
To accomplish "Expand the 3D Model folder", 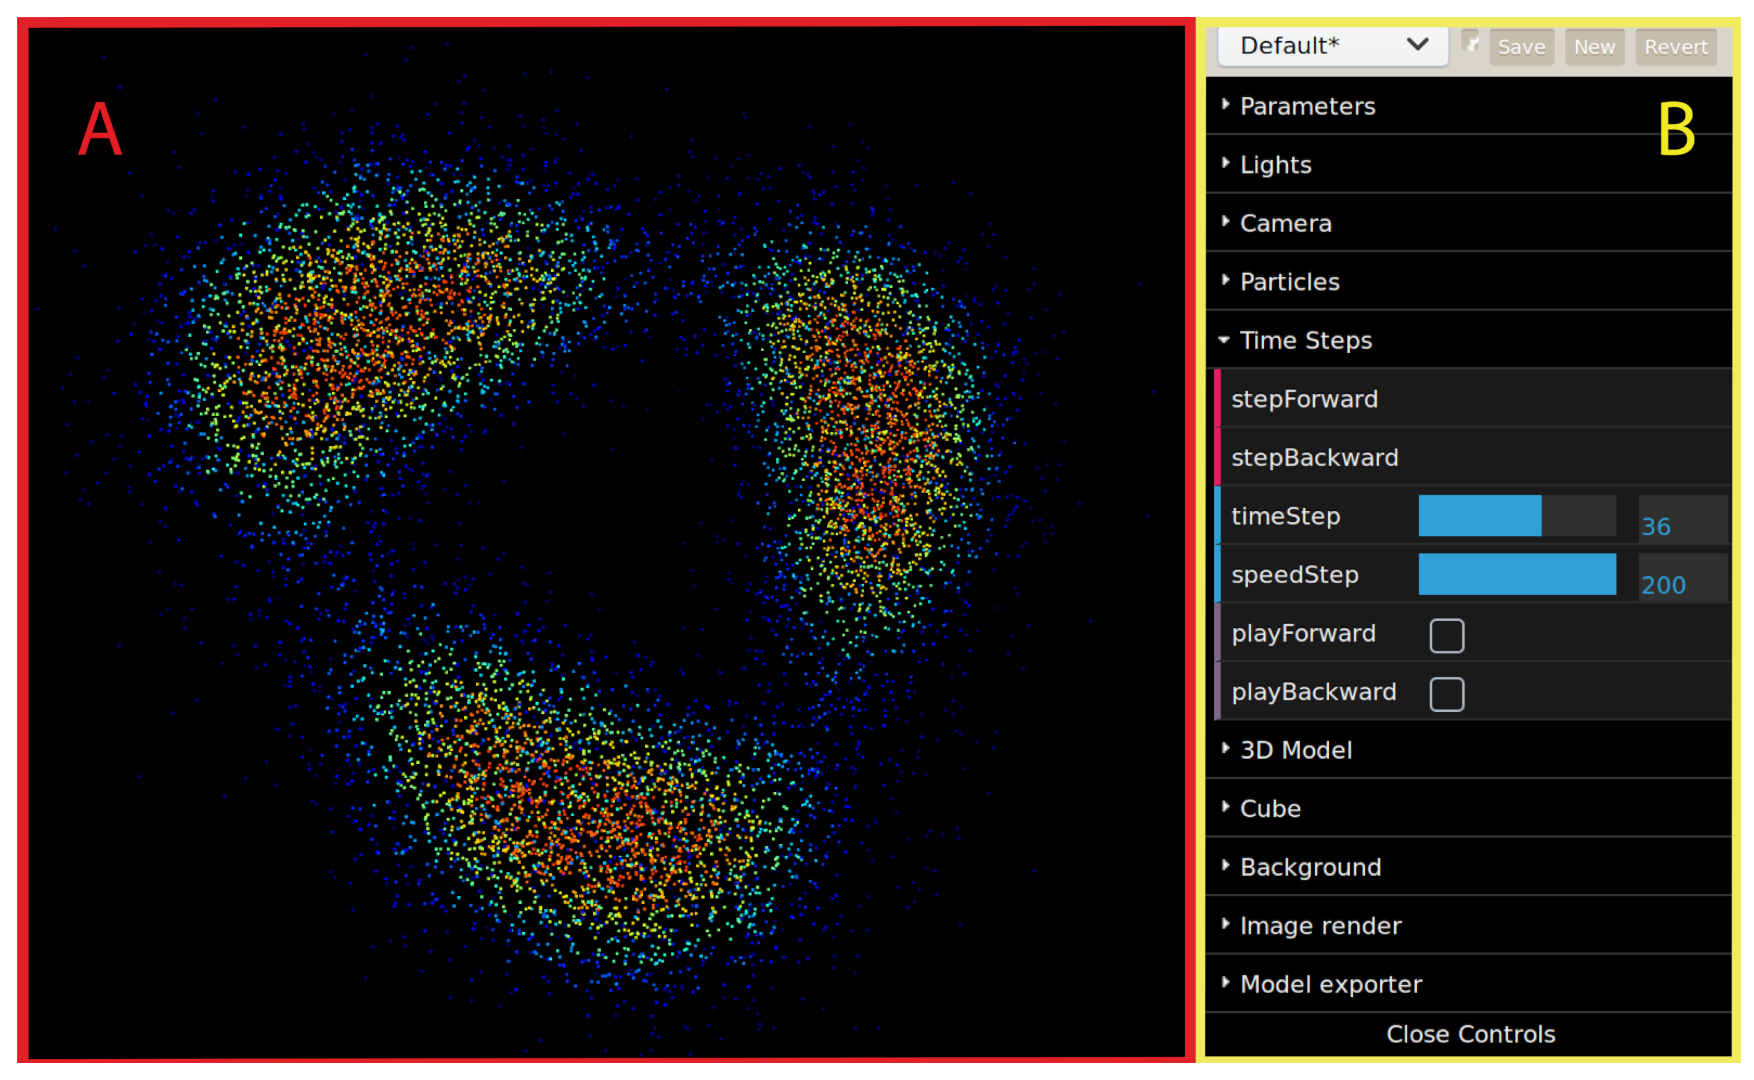I will pos(1295,750).
